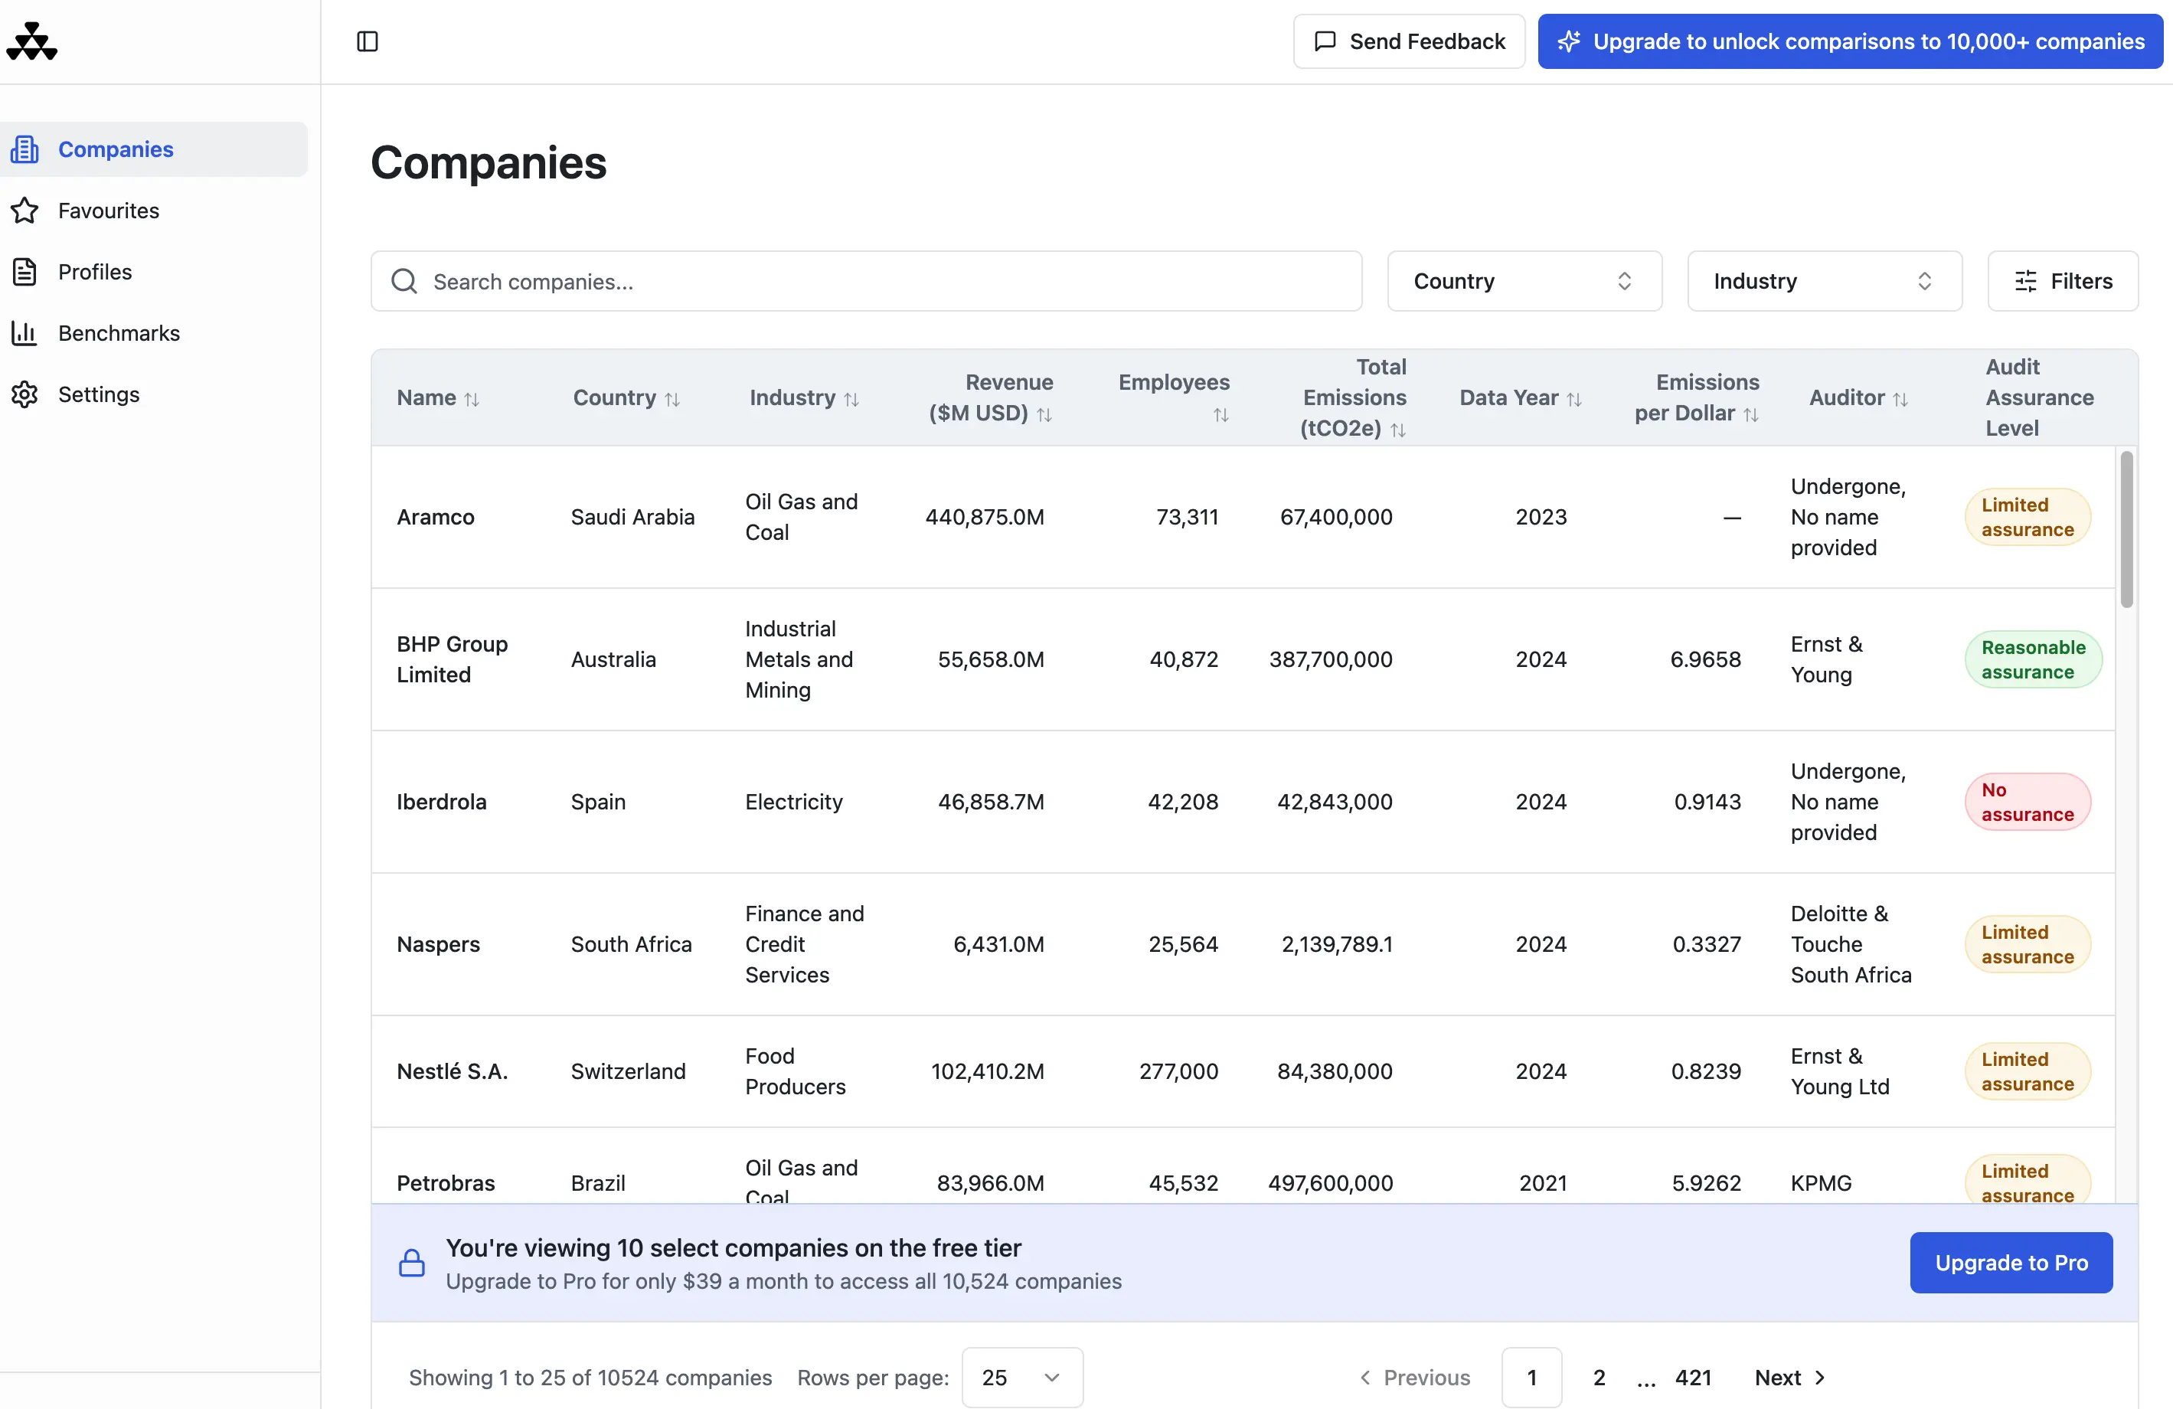The image size is (2173, 1409).
Task: Click the lock icon in upgrade banner
Action: (x=412, y=1263)
